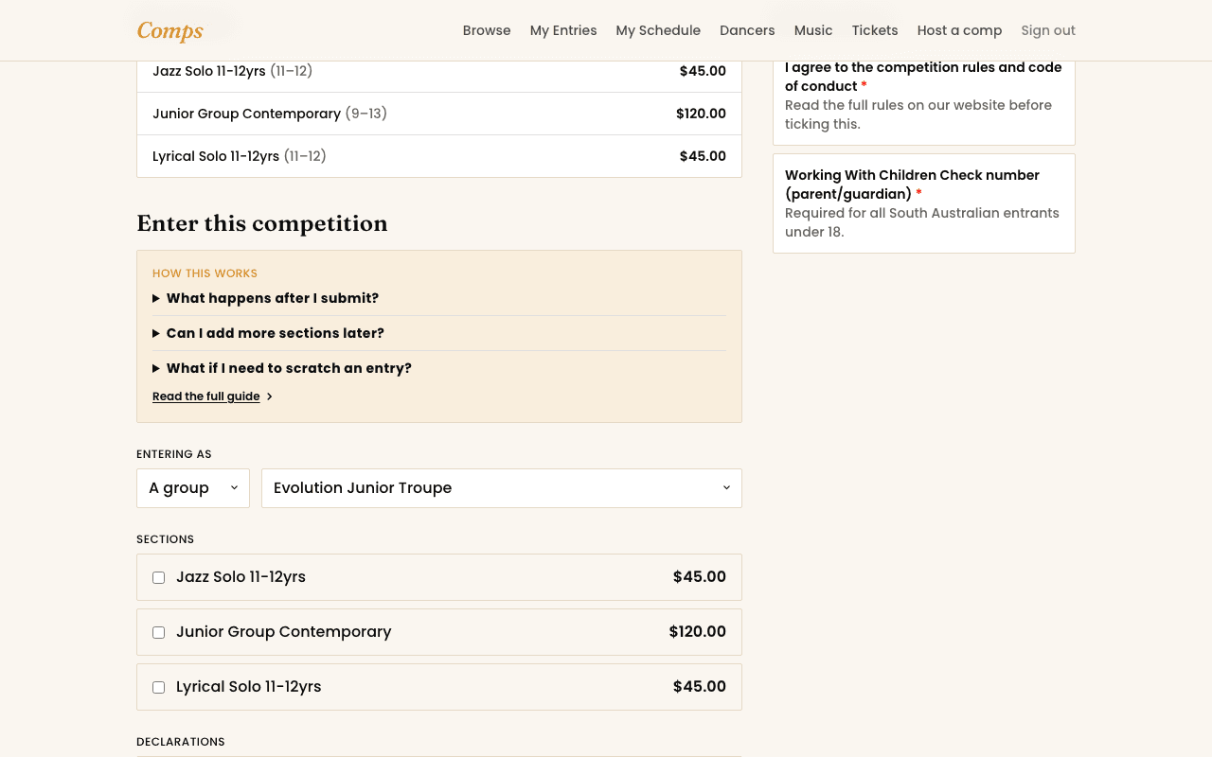Viewport: 1212px width, 757px height.
Task: Tick the Jazz Solo 11-12yrs checkbox
Action: point(158,577)
